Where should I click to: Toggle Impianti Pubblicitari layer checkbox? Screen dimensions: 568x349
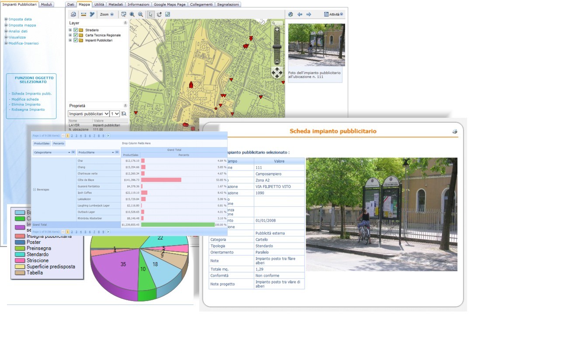(x=76, y=41)
